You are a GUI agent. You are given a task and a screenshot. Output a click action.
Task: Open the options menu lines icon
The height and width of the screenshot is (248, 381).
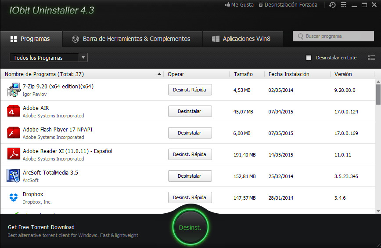343,5
